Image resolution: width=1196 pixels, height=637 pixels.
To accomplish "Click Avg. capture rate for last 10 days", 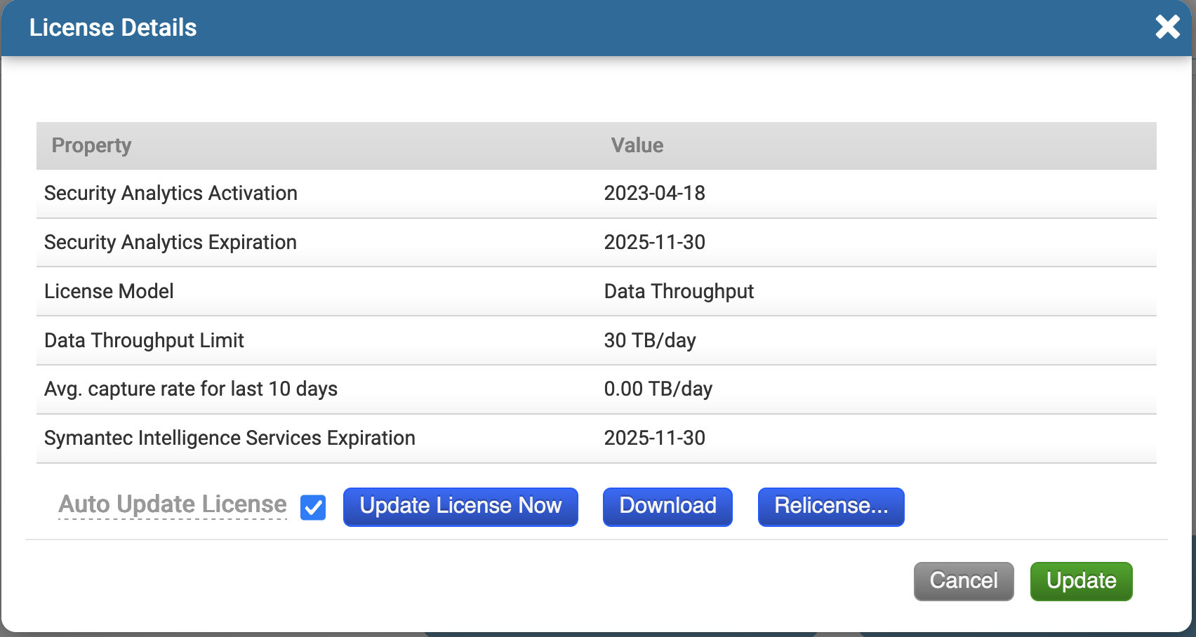I will coord(191,389).
